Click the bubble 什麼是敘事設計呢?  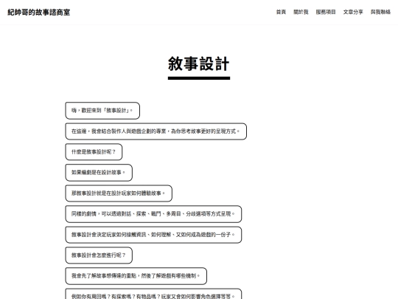click(94, 152)
